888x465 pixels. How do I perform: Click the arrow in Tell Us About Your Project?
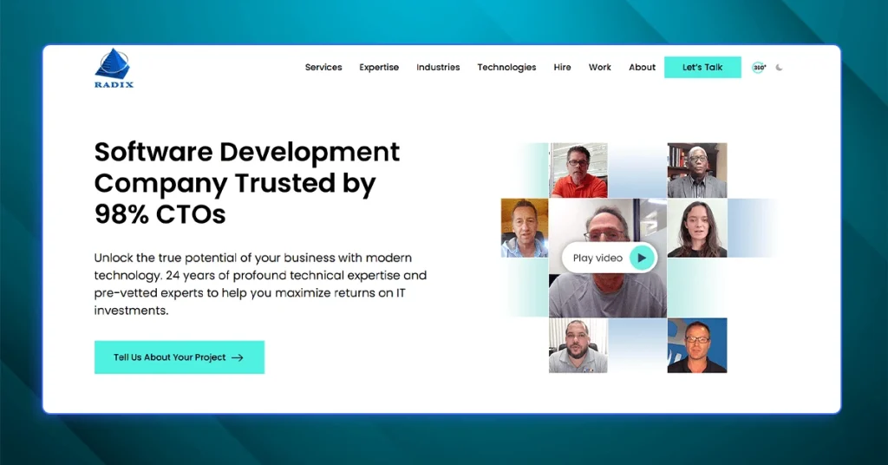click(x=238, y=357)
